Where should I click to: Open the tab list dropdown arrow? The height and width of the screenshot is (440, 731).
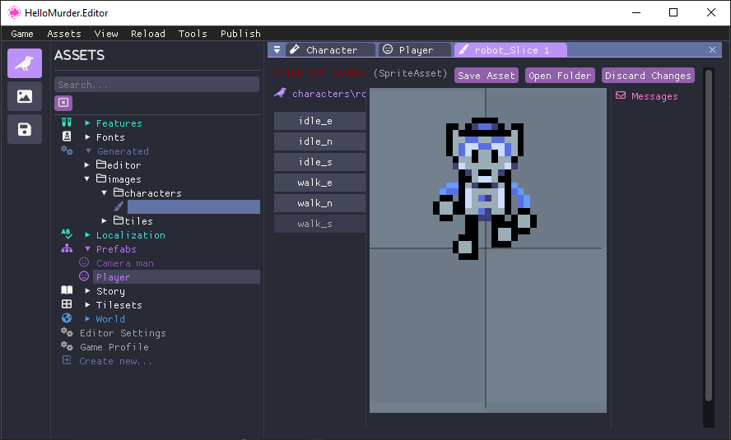pos(277,50)
